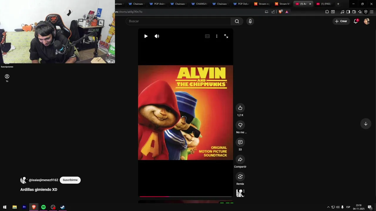The width and height of the screenshot is (376, 211).
Task: Open the Brave Shields lion icon
Action: [x=280, y=12]
